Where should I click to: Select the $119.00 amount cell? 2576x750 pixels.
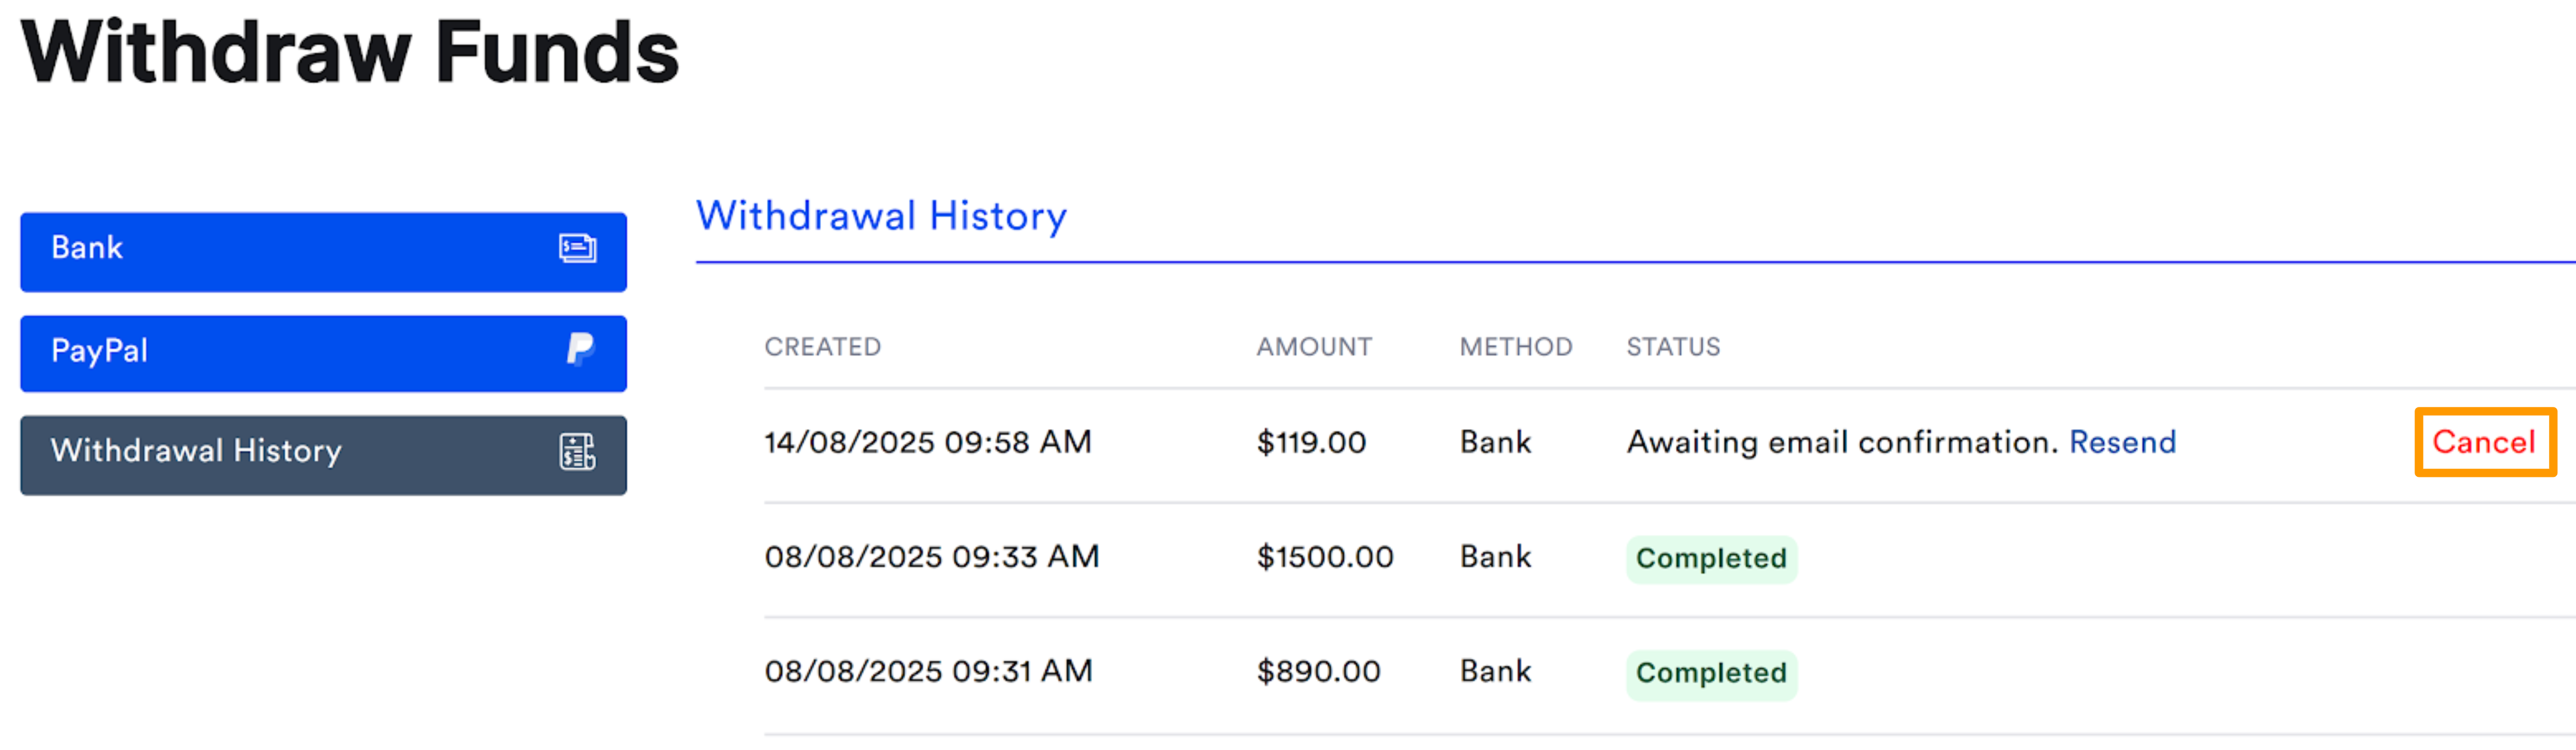click(1311, 442)
